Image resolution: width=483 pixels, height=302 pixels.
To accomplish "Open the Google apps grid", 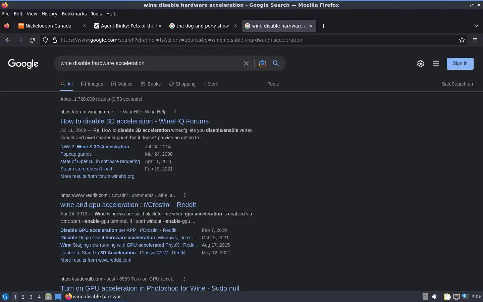I will [436, 64].
